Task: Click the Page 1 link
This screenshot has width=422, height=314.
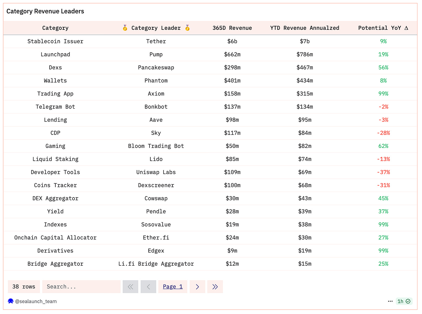Action: point(173,287)
